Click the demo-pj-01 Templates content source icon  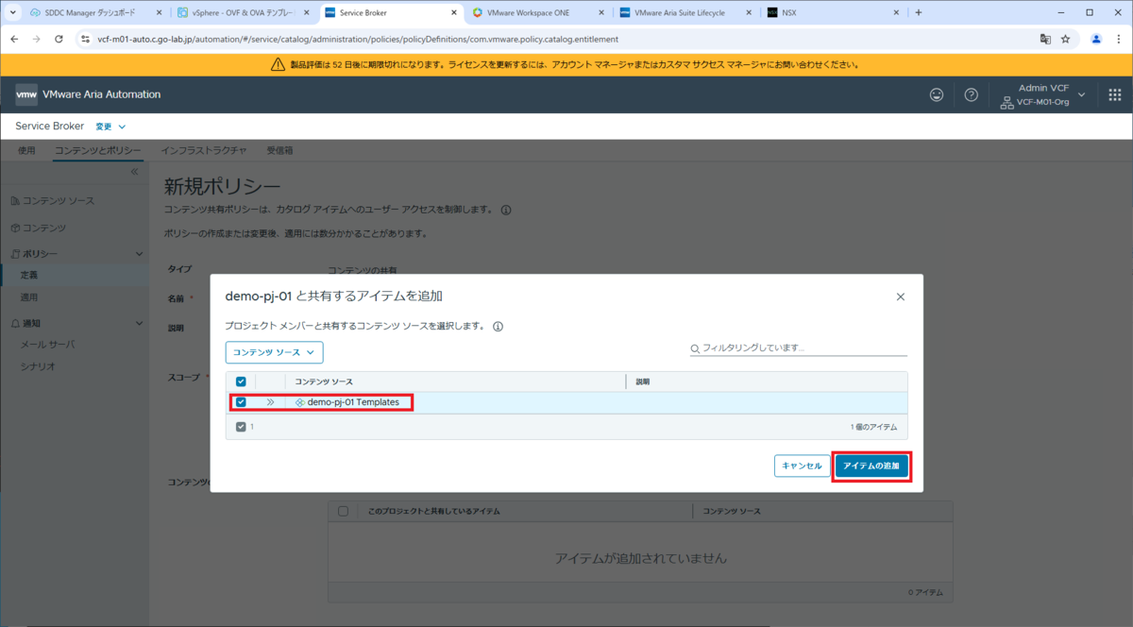tap(299, 402)
